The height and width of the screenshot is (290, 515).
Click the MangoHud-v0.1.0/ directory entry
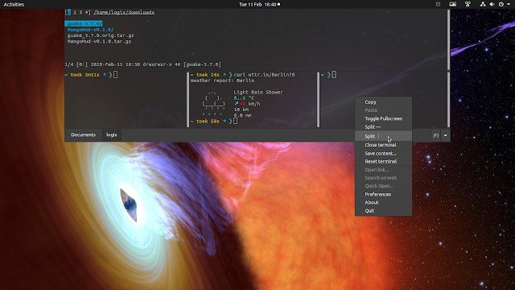[x=91, y=30]
